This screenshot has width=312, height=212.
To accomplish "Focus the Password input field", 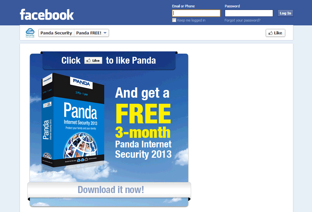I will (249, 13).
